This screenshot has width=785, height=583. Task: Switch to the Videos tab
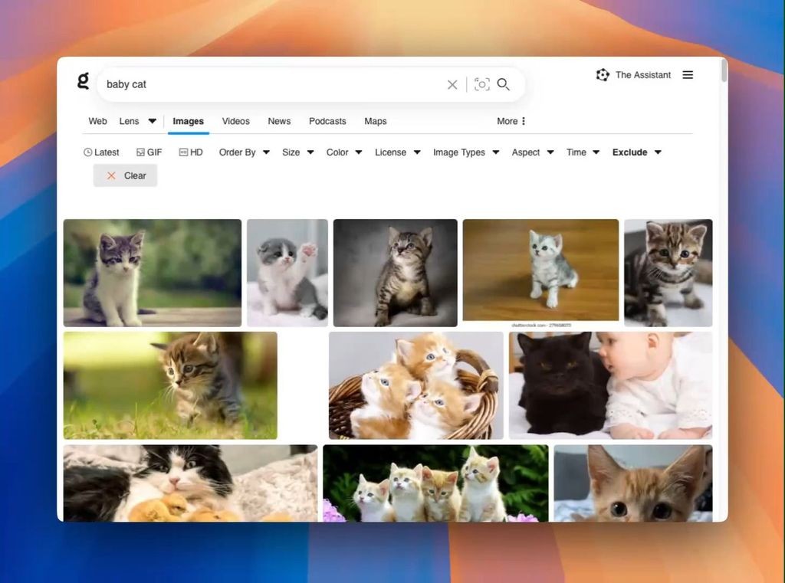coord(236,121)
